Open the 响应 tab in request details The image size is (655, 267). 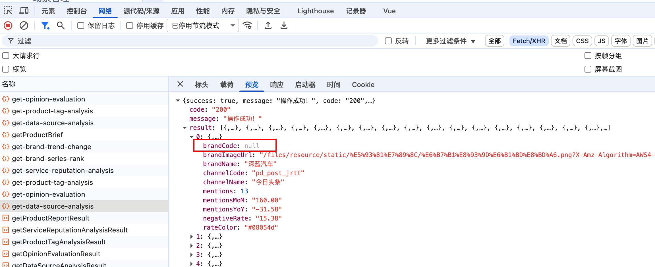(x=277, y=85)
